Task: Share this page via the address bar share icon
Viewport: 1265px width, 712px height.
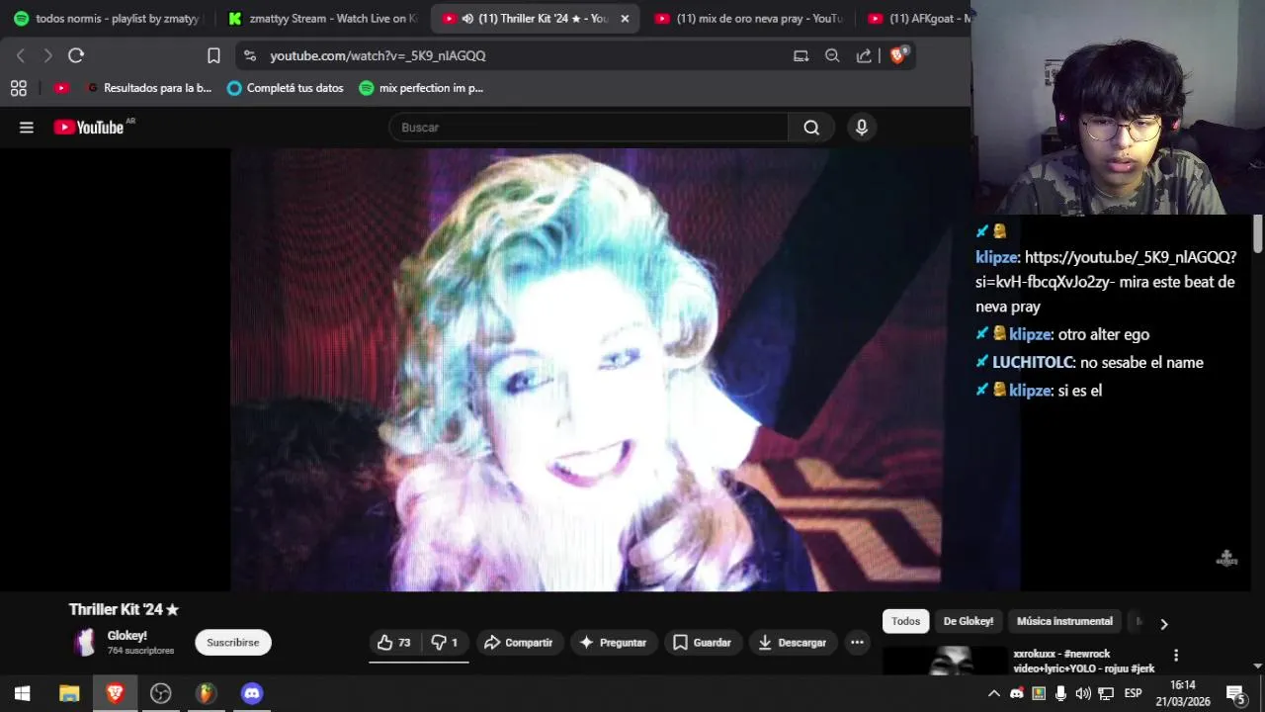Action: pos(864,56)
